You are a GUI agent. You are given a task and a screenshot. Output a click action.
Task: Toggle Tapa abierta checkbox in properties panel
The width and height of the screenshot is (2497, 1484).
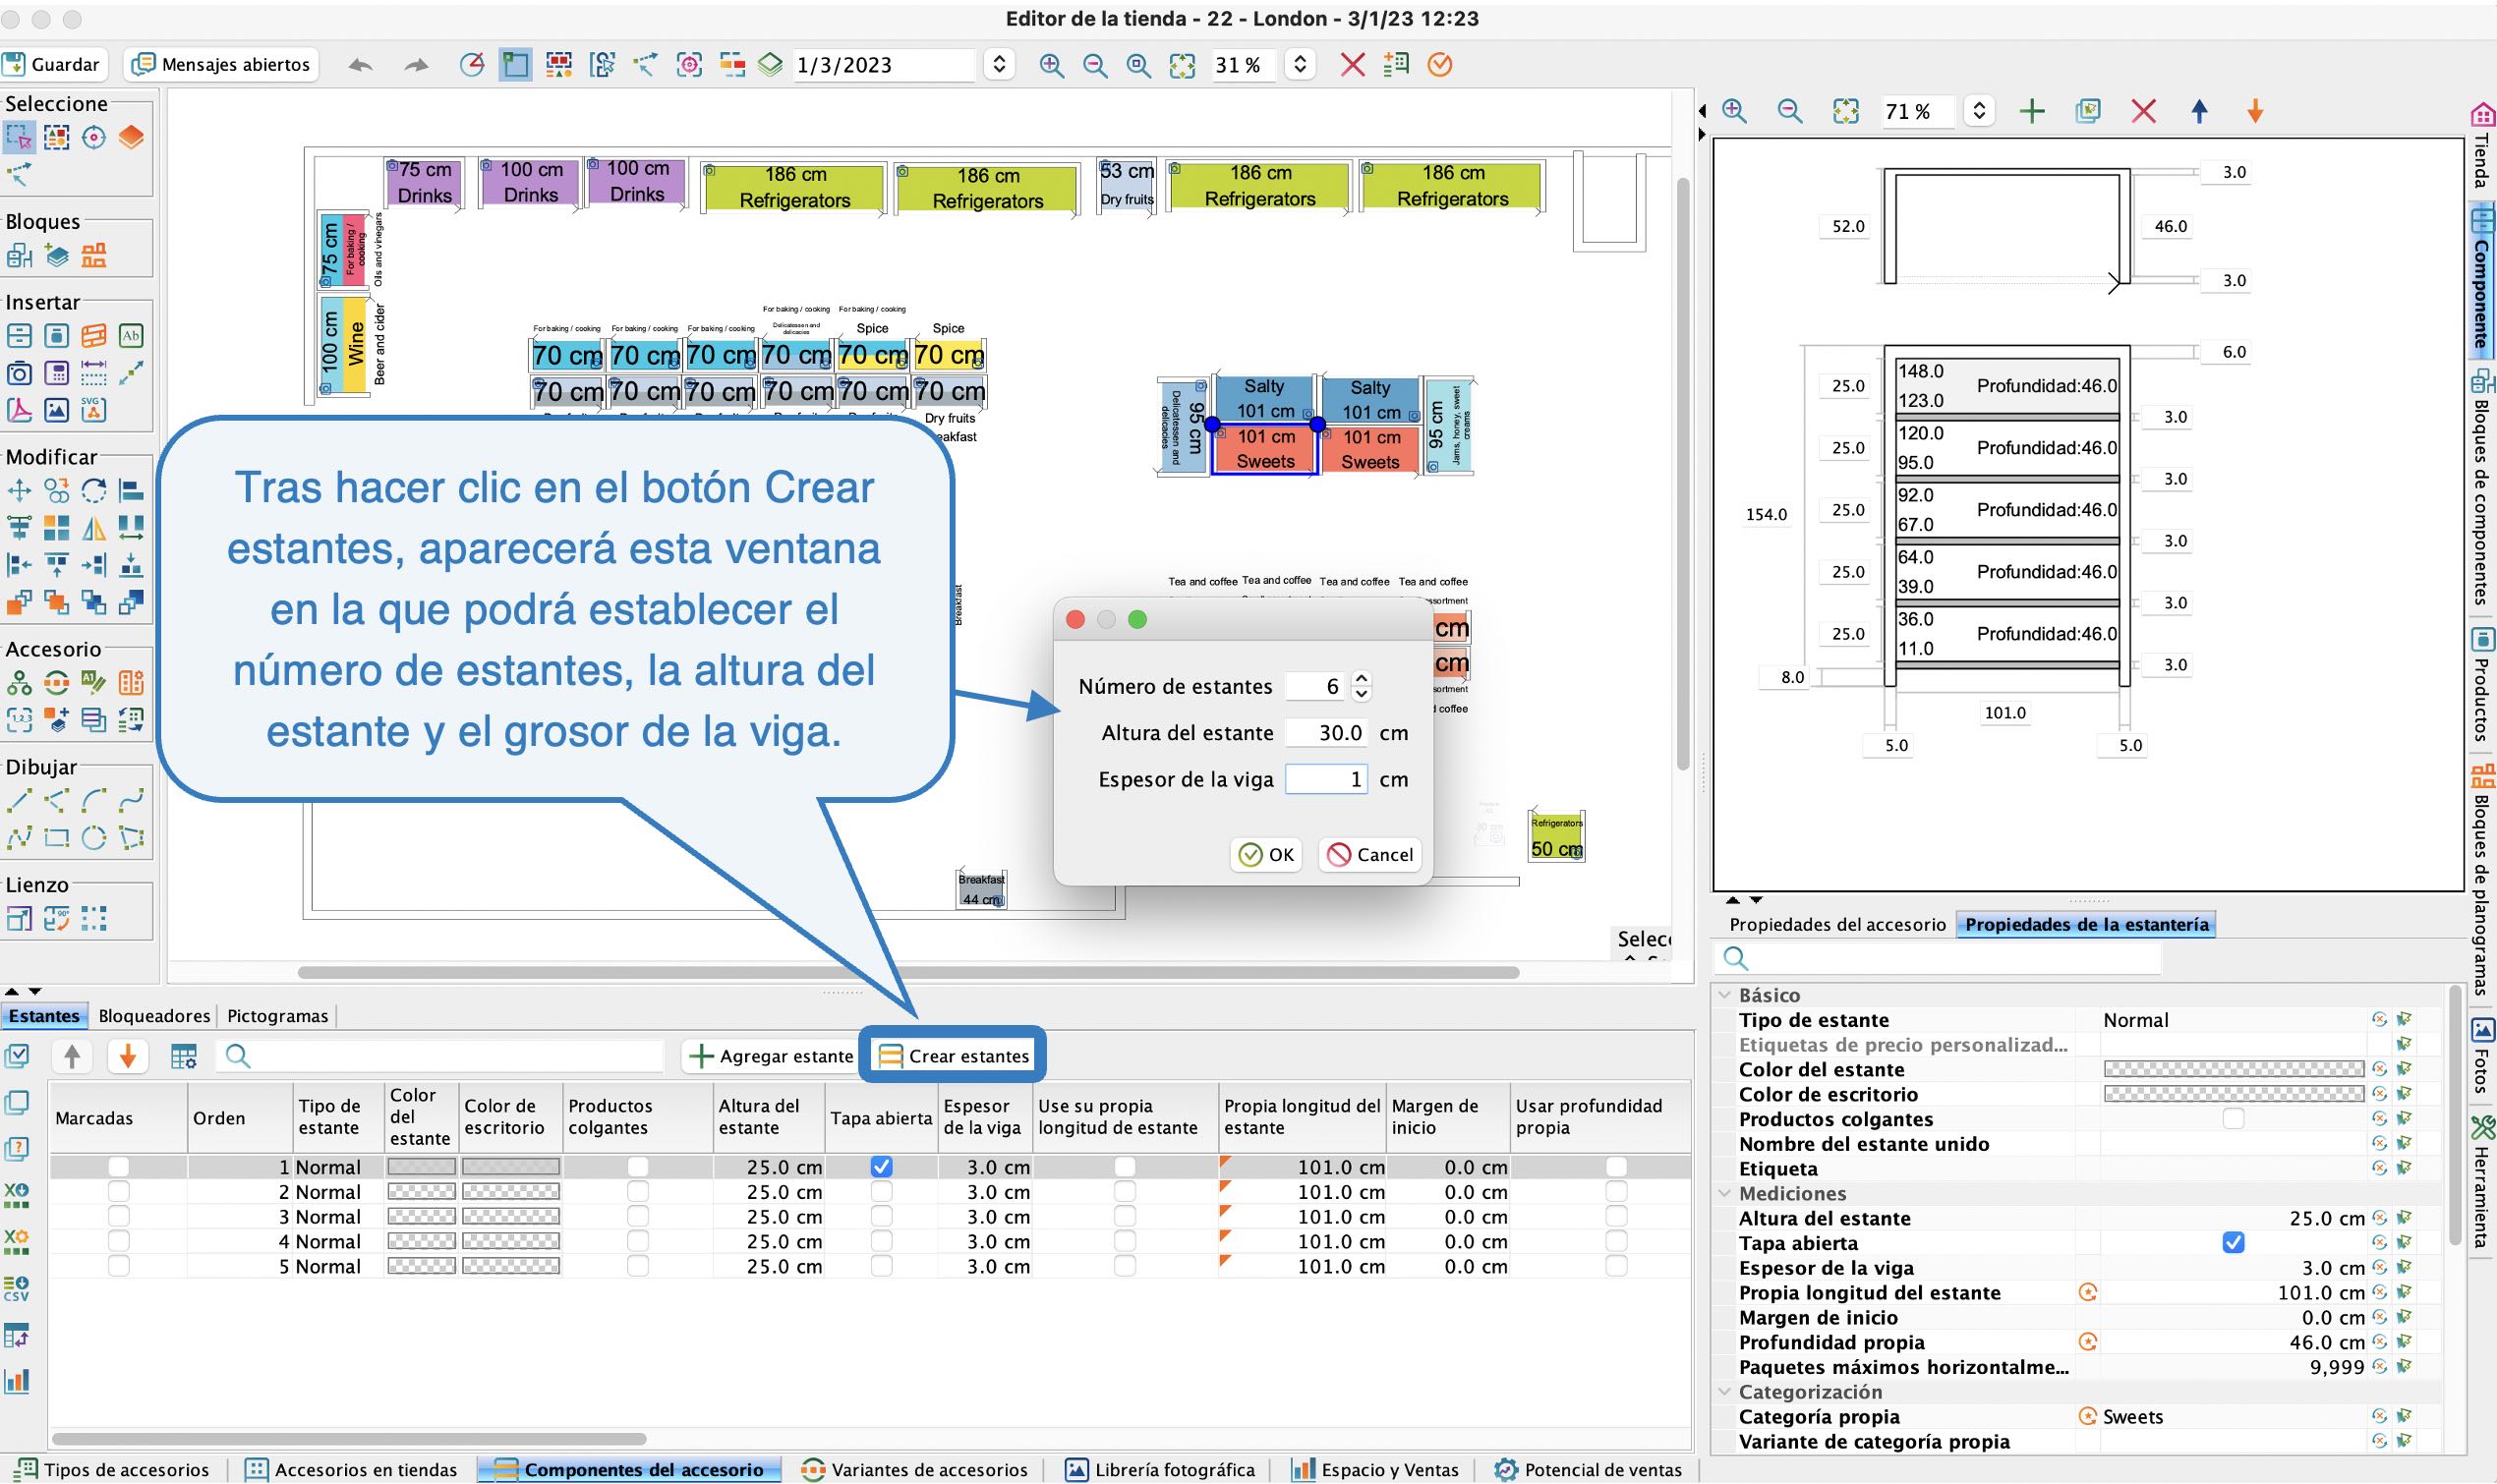pyautogui.click(x=2233, y=1243)
